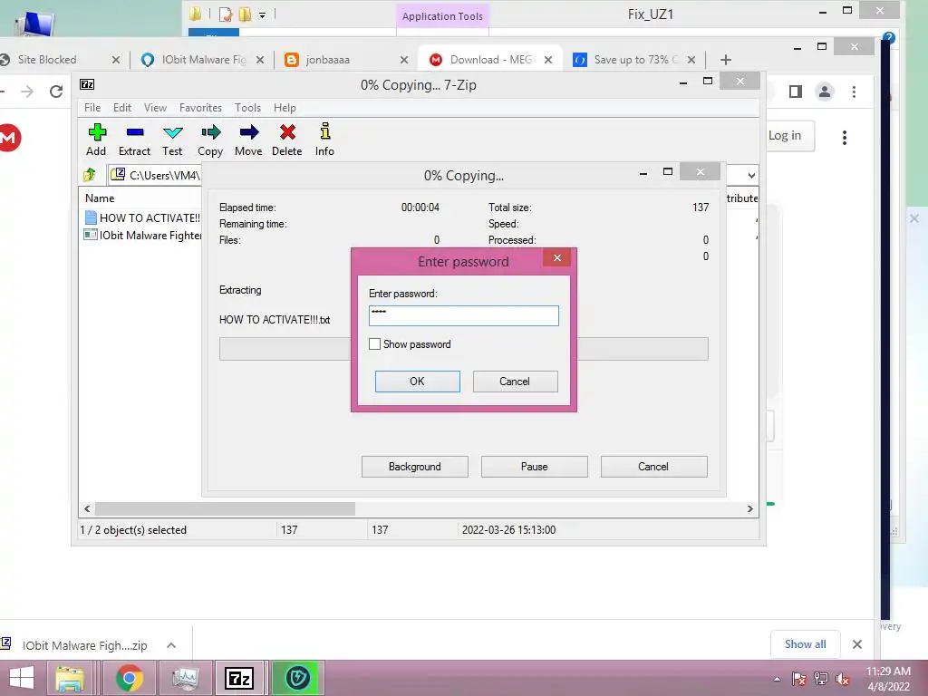Open the Help menu

(x=285, y=108)
